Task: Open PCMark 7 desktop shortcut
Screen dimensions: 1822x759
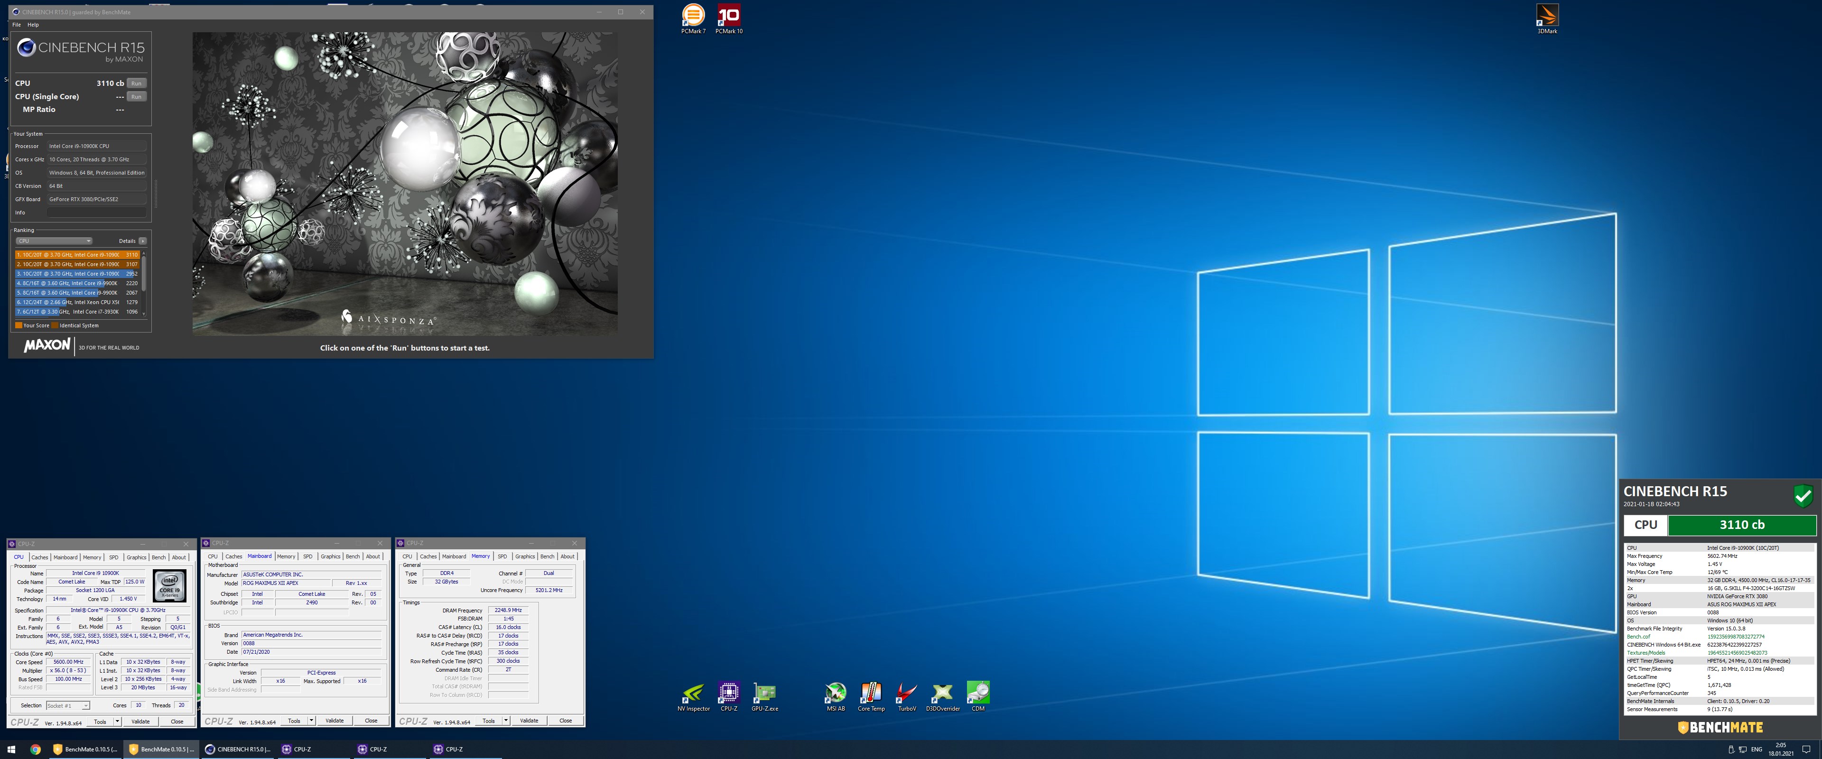Action: coord(693,19)
